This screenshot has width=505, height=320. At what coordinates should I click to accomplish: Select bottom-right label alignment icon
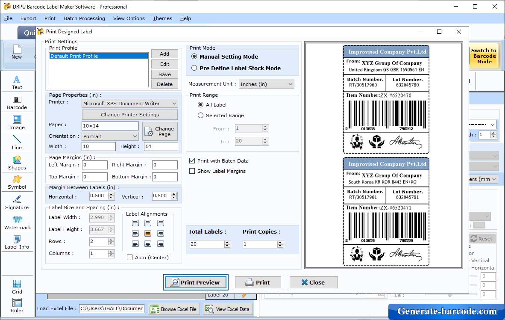(x=160, y=244)
